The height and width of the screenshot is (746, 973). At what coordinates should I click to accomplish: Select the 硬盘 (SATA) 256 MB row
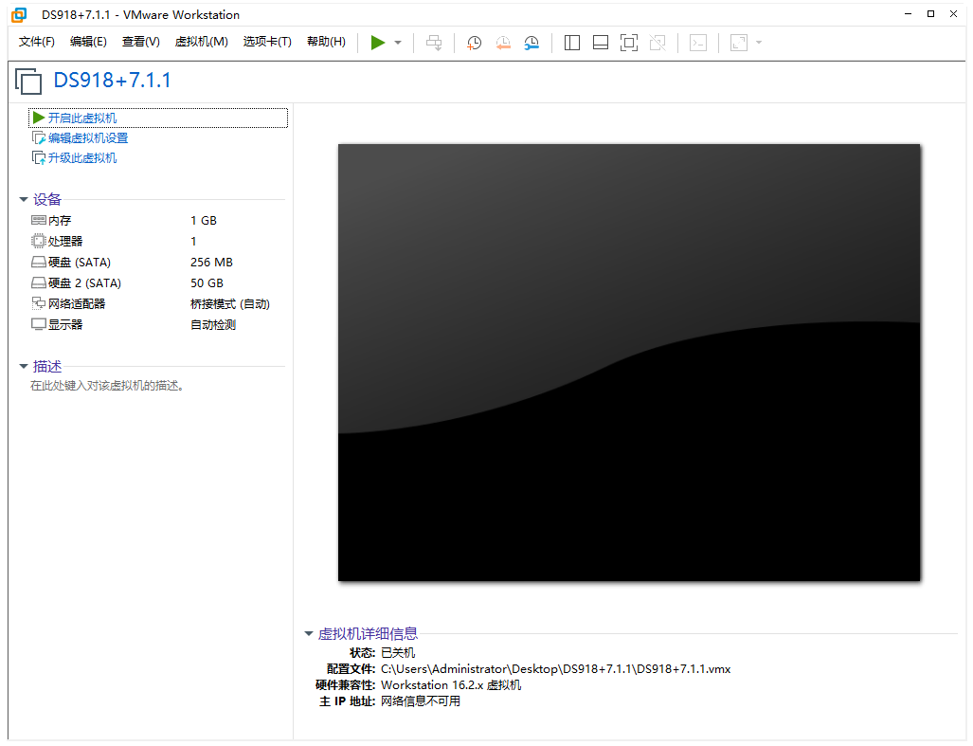(157, 262)
